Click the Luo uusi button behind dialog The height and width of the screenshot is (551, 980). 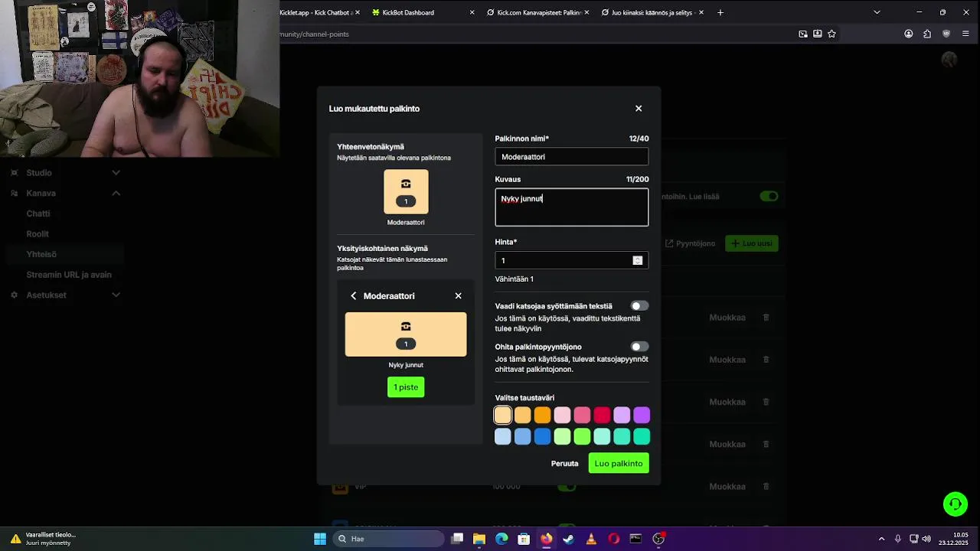coord(752,243)
